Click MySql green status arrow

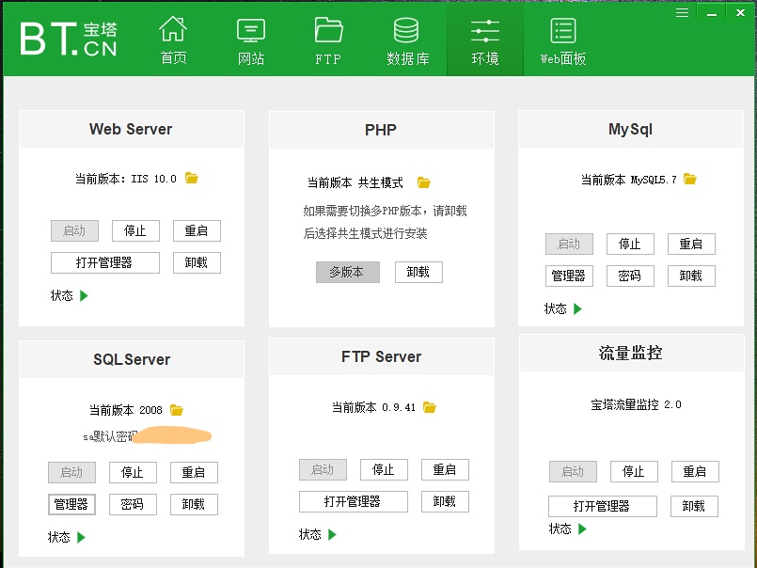coord(577,308)
